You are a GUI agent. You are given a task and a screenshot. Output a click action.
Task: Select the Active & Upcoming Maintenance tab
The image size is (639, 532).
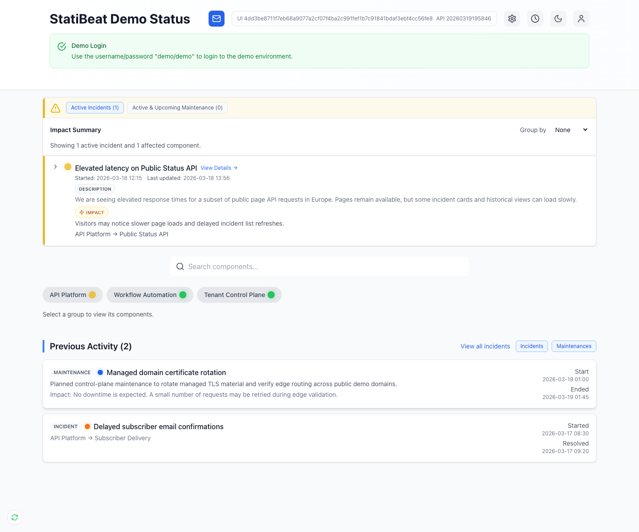[177, 107]
